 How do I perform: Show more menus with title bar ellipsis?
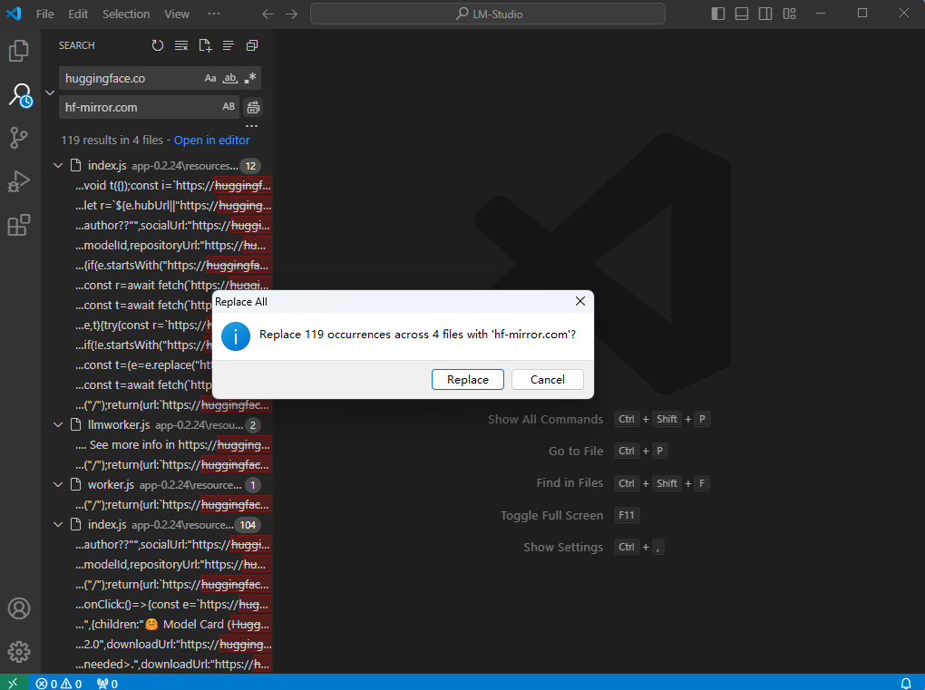(213, 14)
